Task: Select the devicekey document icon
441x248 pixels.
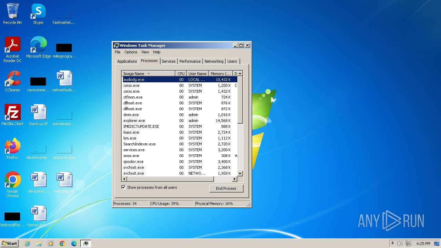Action: 38,182
